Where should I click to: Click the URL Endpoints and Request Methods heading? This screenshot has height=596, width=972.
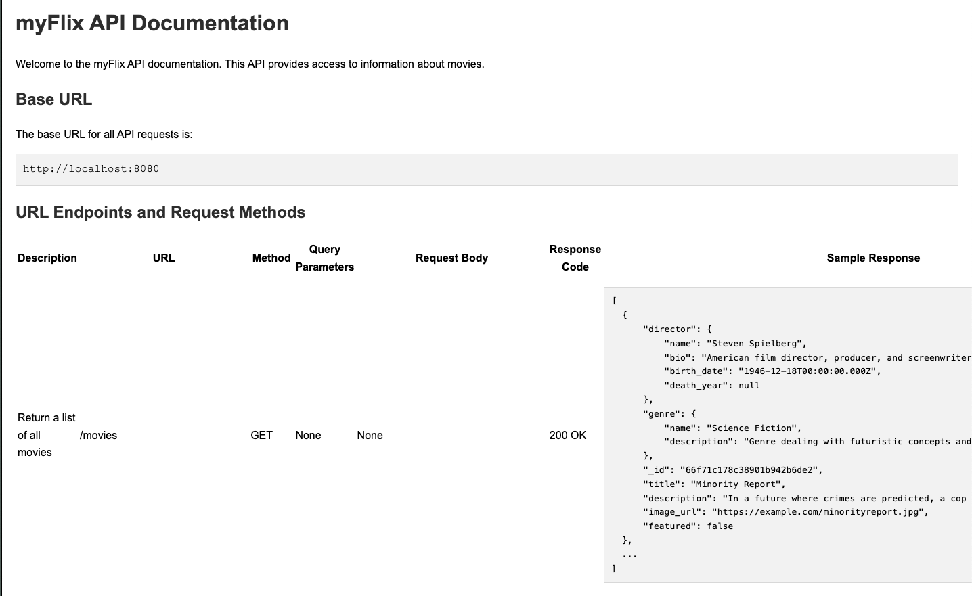point(160,212)
